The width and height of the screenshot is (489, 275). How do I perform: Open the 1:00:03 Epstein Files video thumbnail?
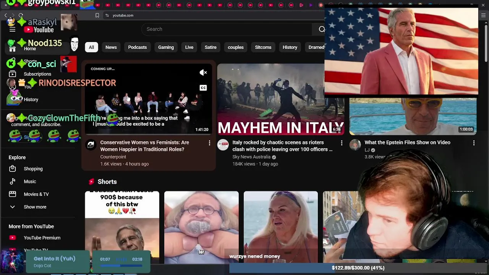click(413, 116)
